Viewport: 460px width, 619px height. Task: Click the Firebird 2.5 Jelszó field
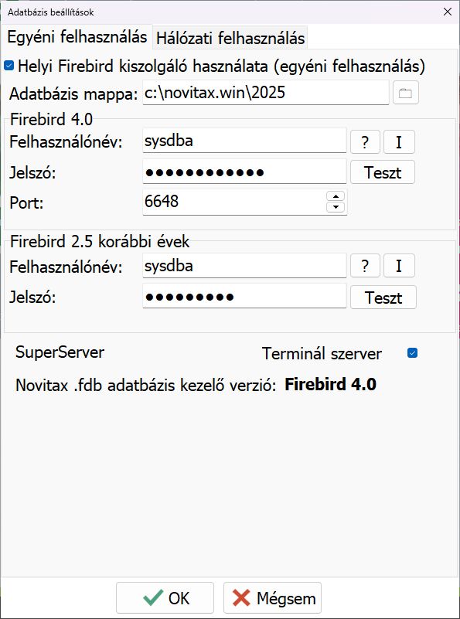click(x=244, y=297)
